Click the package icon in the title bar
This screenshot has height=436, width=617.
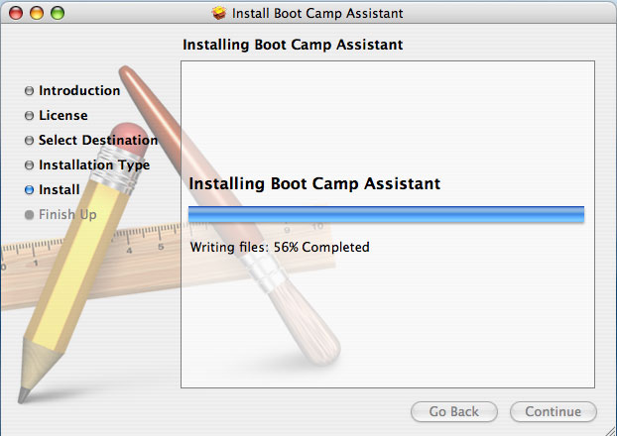(219, 14)
